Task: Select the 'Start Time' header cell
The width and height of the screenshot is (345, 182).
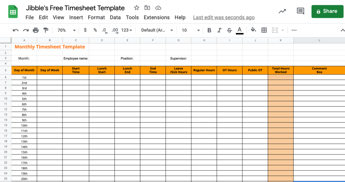Action: tap(76, 70)
